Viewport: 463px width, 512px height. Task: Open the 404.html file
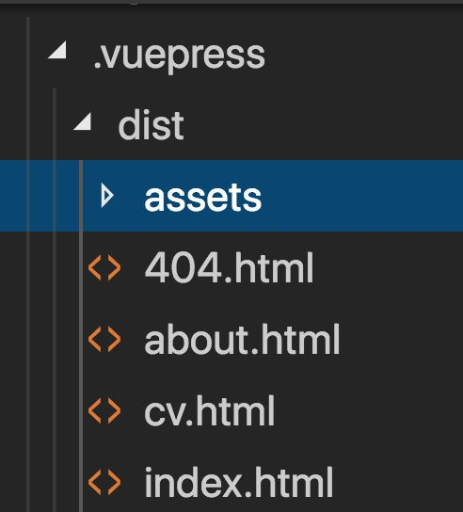[x=229, y=267]
